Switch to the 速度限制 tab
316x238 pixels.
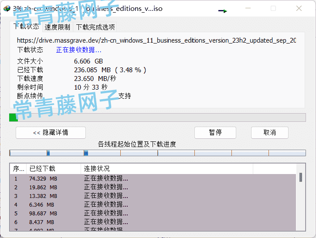58,27
